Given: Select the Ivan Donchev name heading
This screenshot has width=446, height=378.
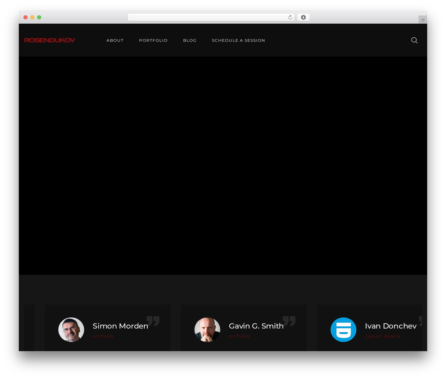Looking at the screenshot, I should (x=391, y=326).
